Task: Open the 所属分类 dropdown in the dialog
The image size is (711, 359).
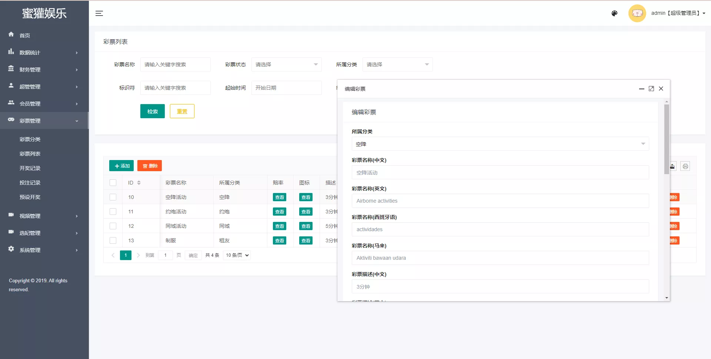Action: (x=500, y=144)
